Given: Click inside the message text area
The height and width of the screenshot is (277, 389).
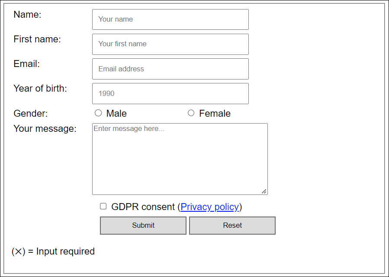Looking at the screenshot, I should click(180, 159).
